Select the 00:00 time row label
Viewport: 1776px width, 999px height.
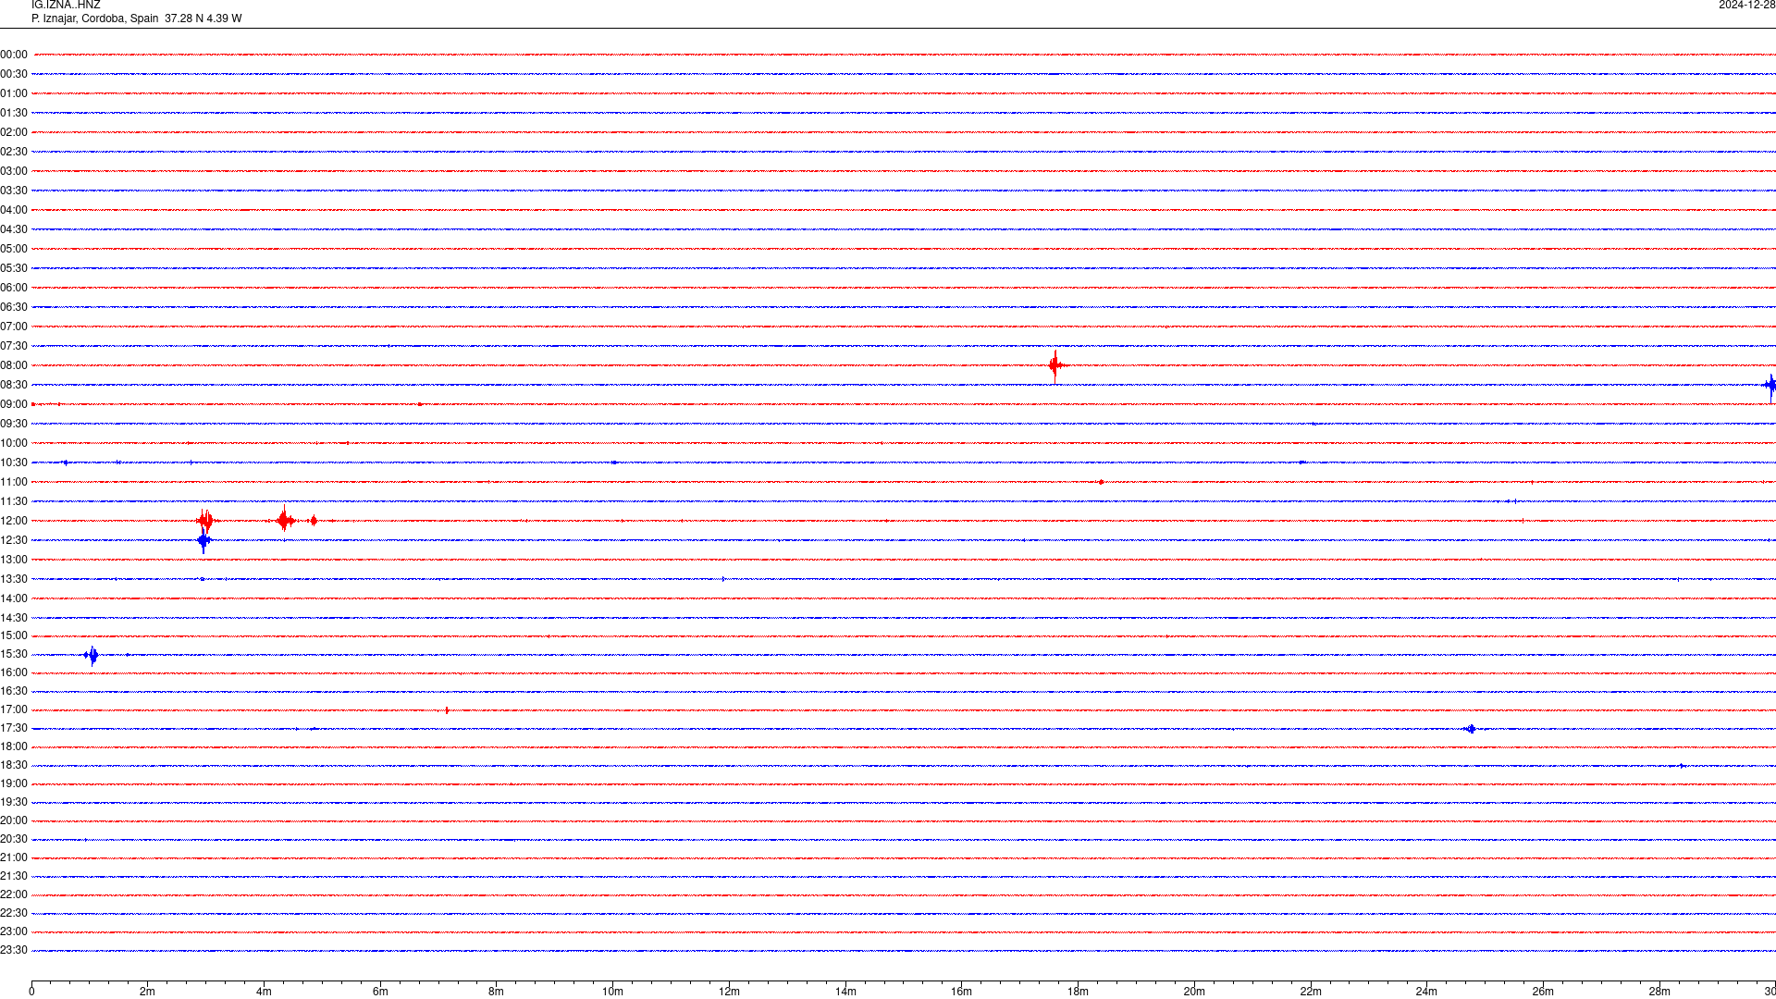[x=14, y=55]
